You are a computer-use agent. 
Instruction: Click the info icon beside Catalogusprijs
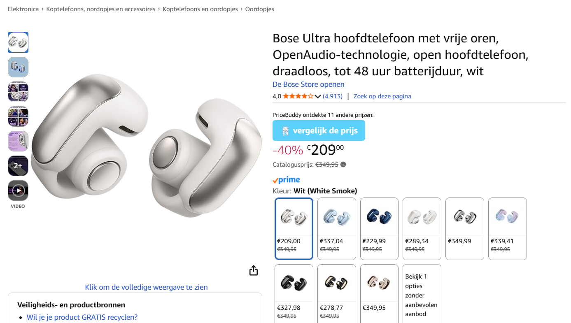click(x=343, y=164)
